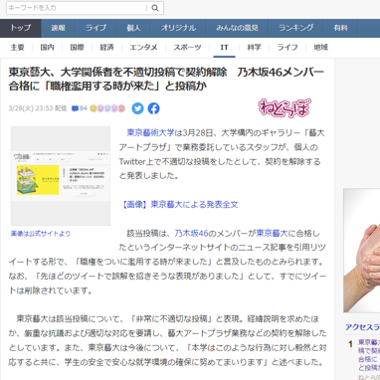Screen dimensions: 380x380
Task: Open the 個人 tab
Action: [x=133, y=28]
